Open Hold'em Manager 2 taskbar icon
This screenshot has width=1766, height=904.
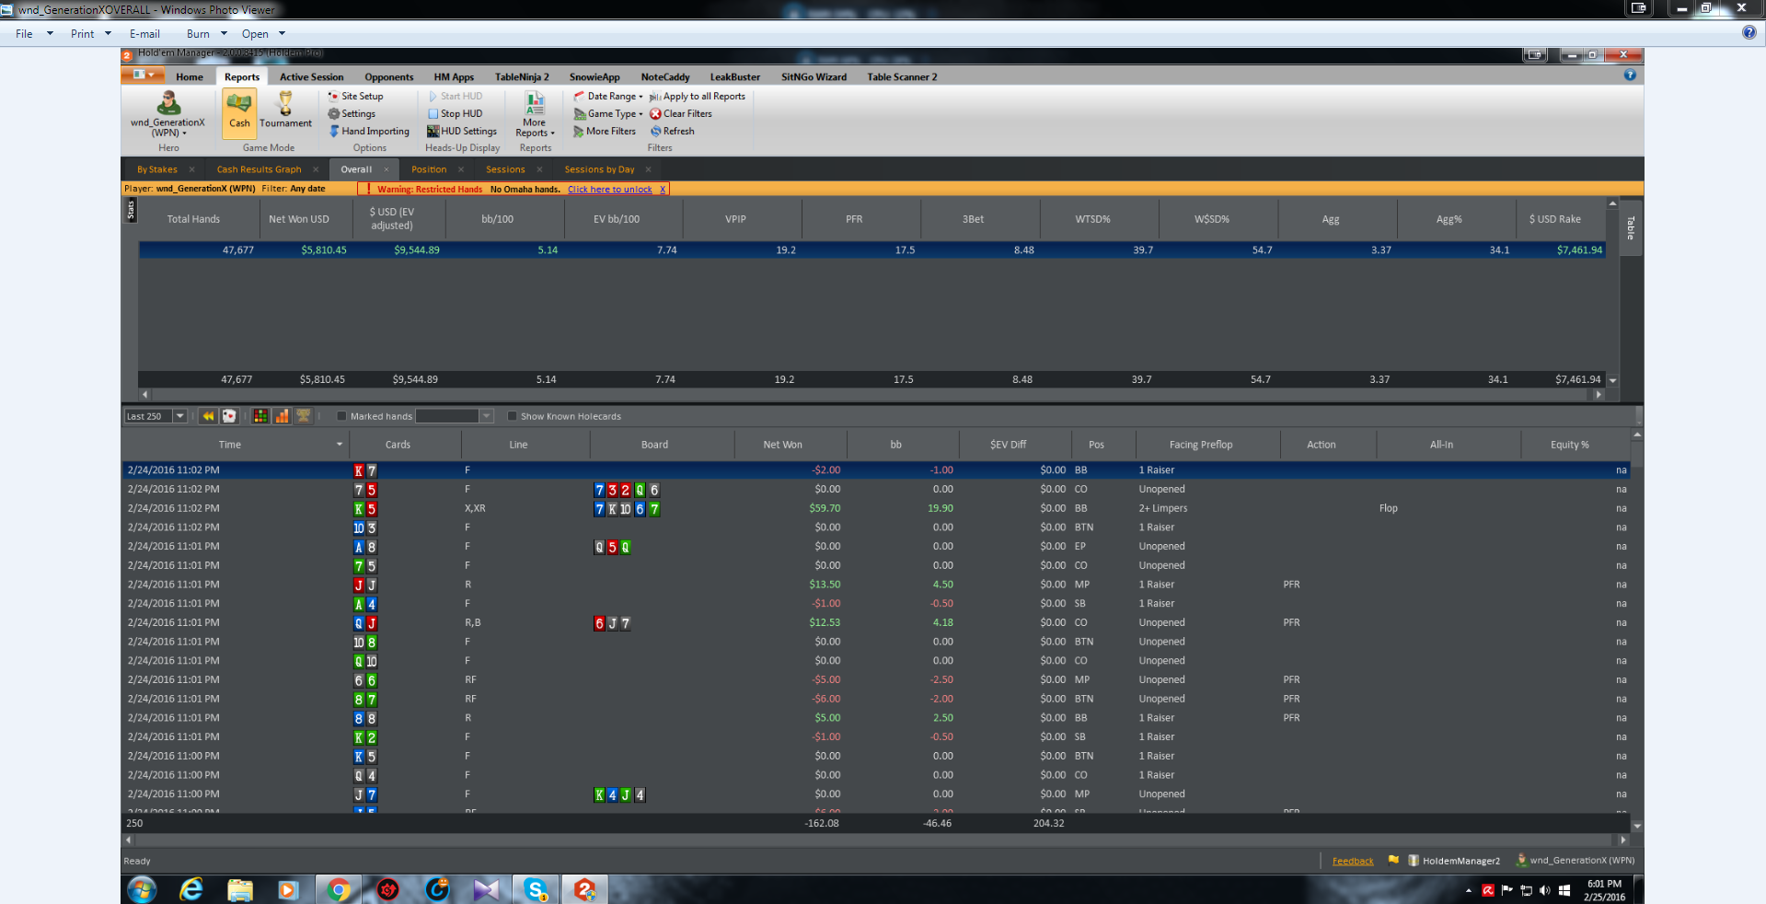point(584,889)
